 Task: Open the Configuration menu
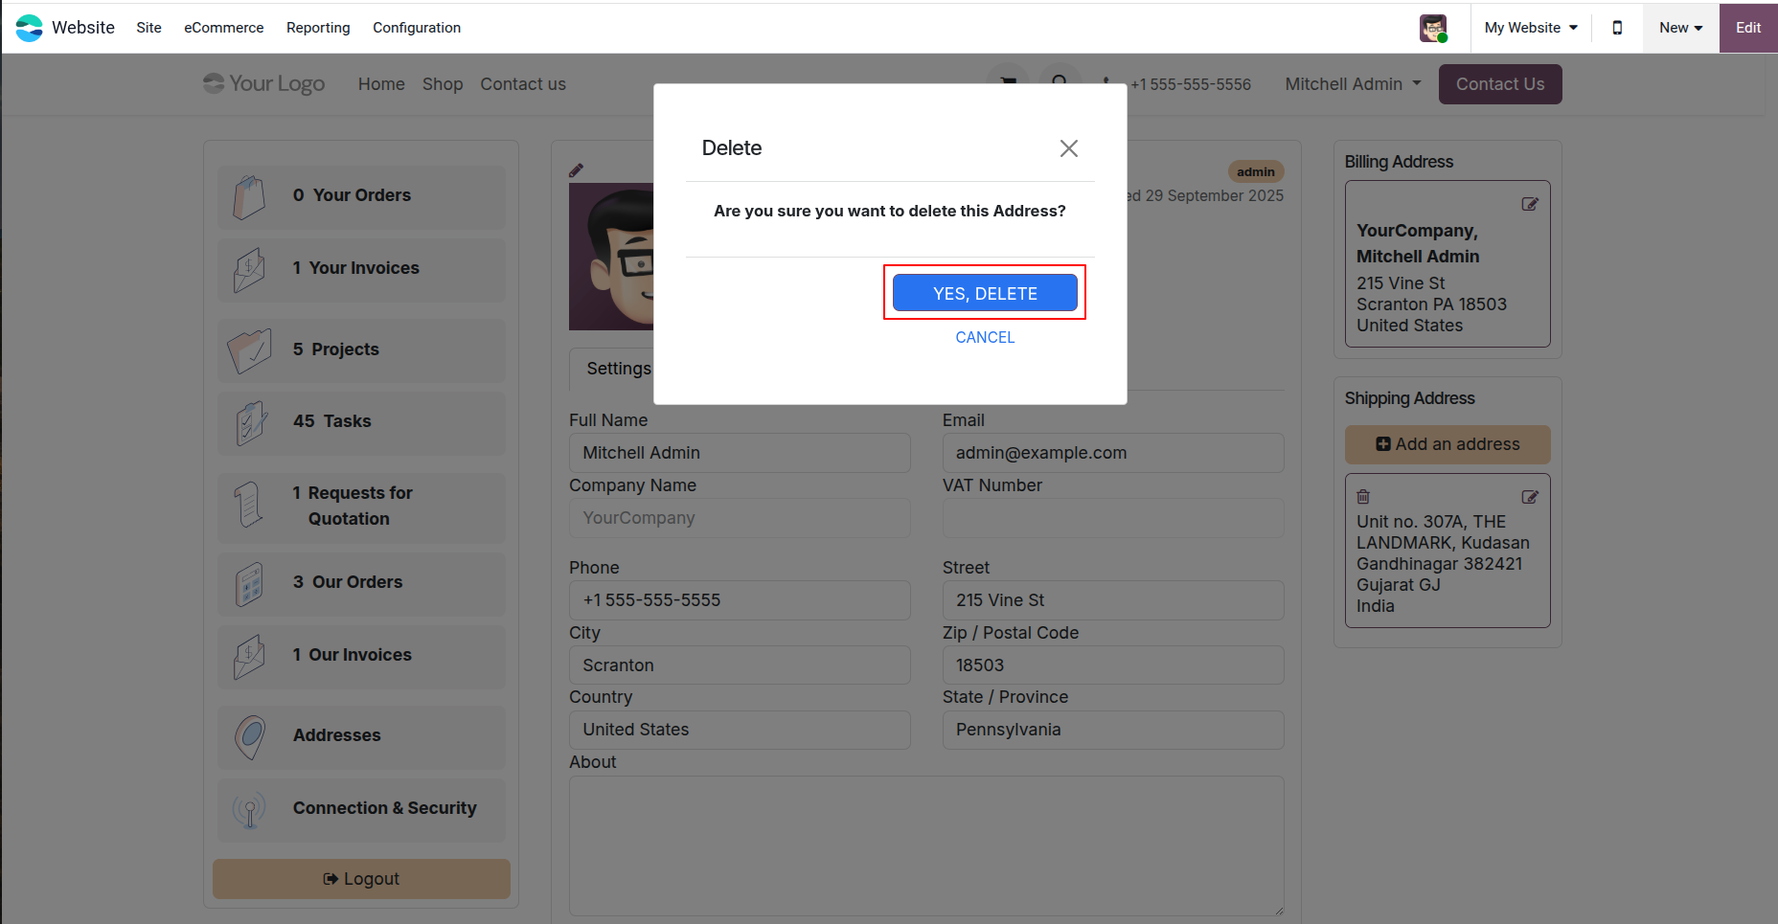tap(417, 28)
